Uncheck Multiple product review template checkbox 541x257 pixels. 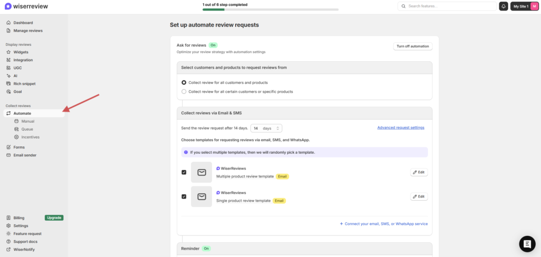184,172
